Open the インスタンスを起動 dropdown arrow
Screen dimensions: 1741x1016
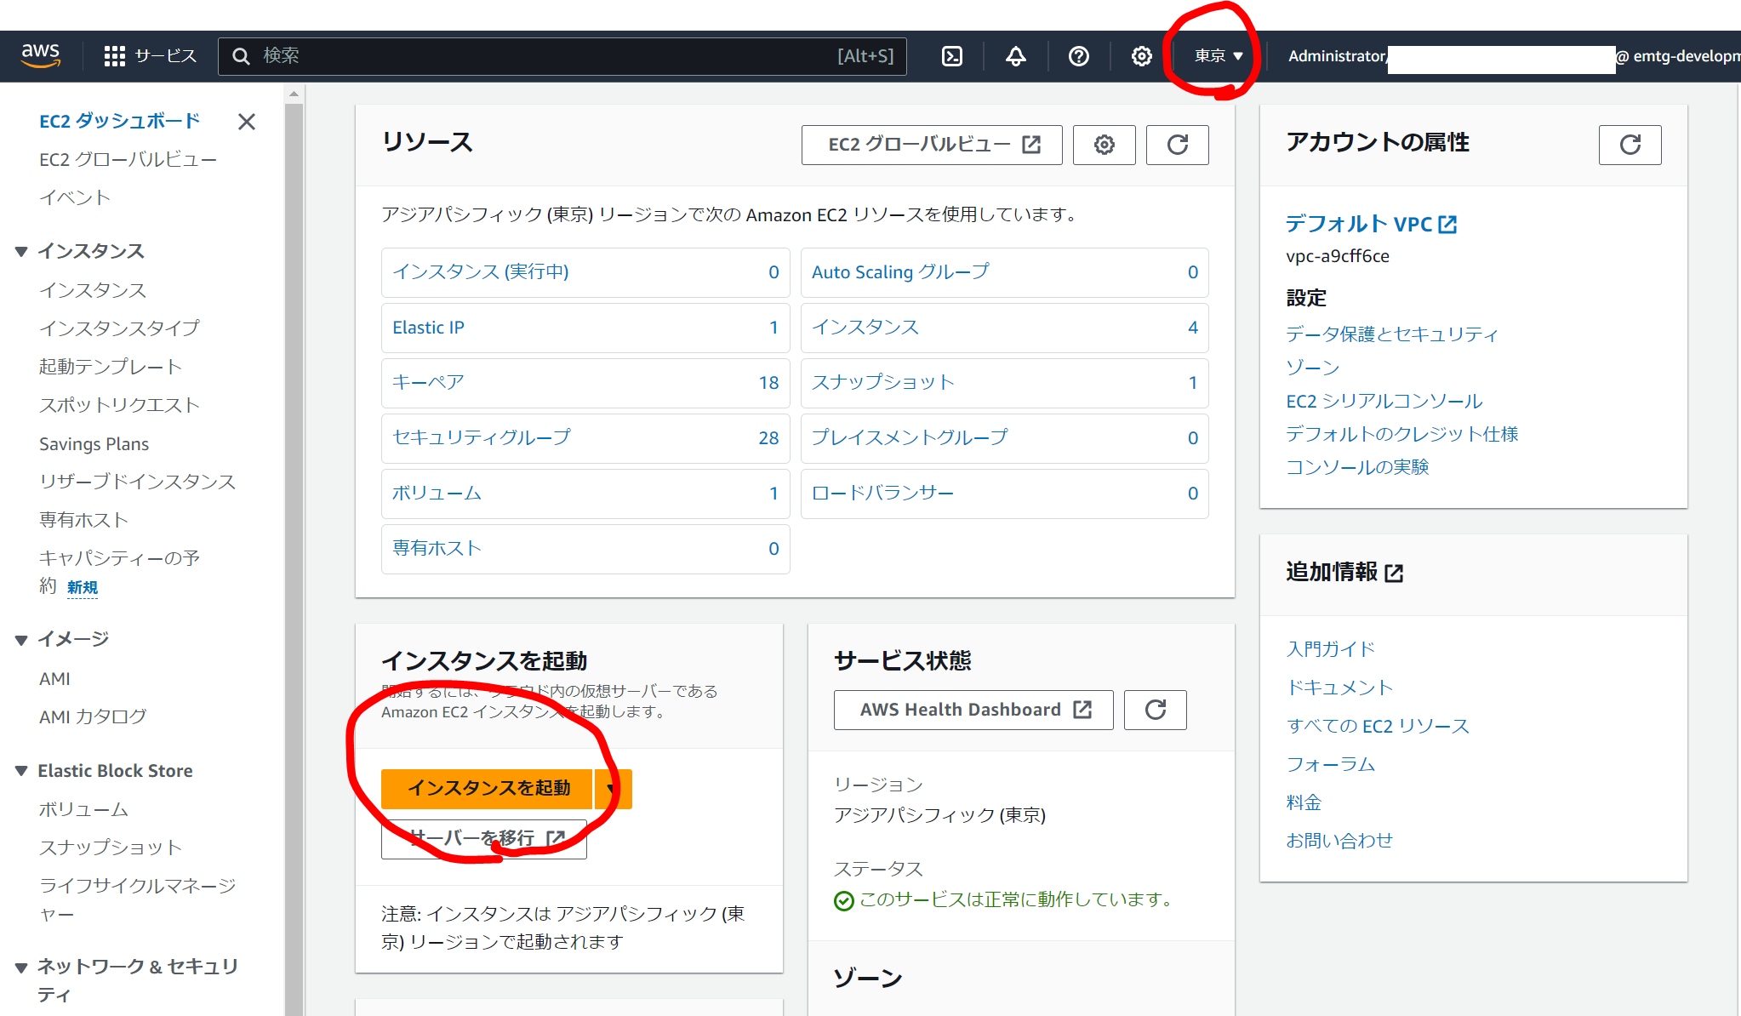613,788
